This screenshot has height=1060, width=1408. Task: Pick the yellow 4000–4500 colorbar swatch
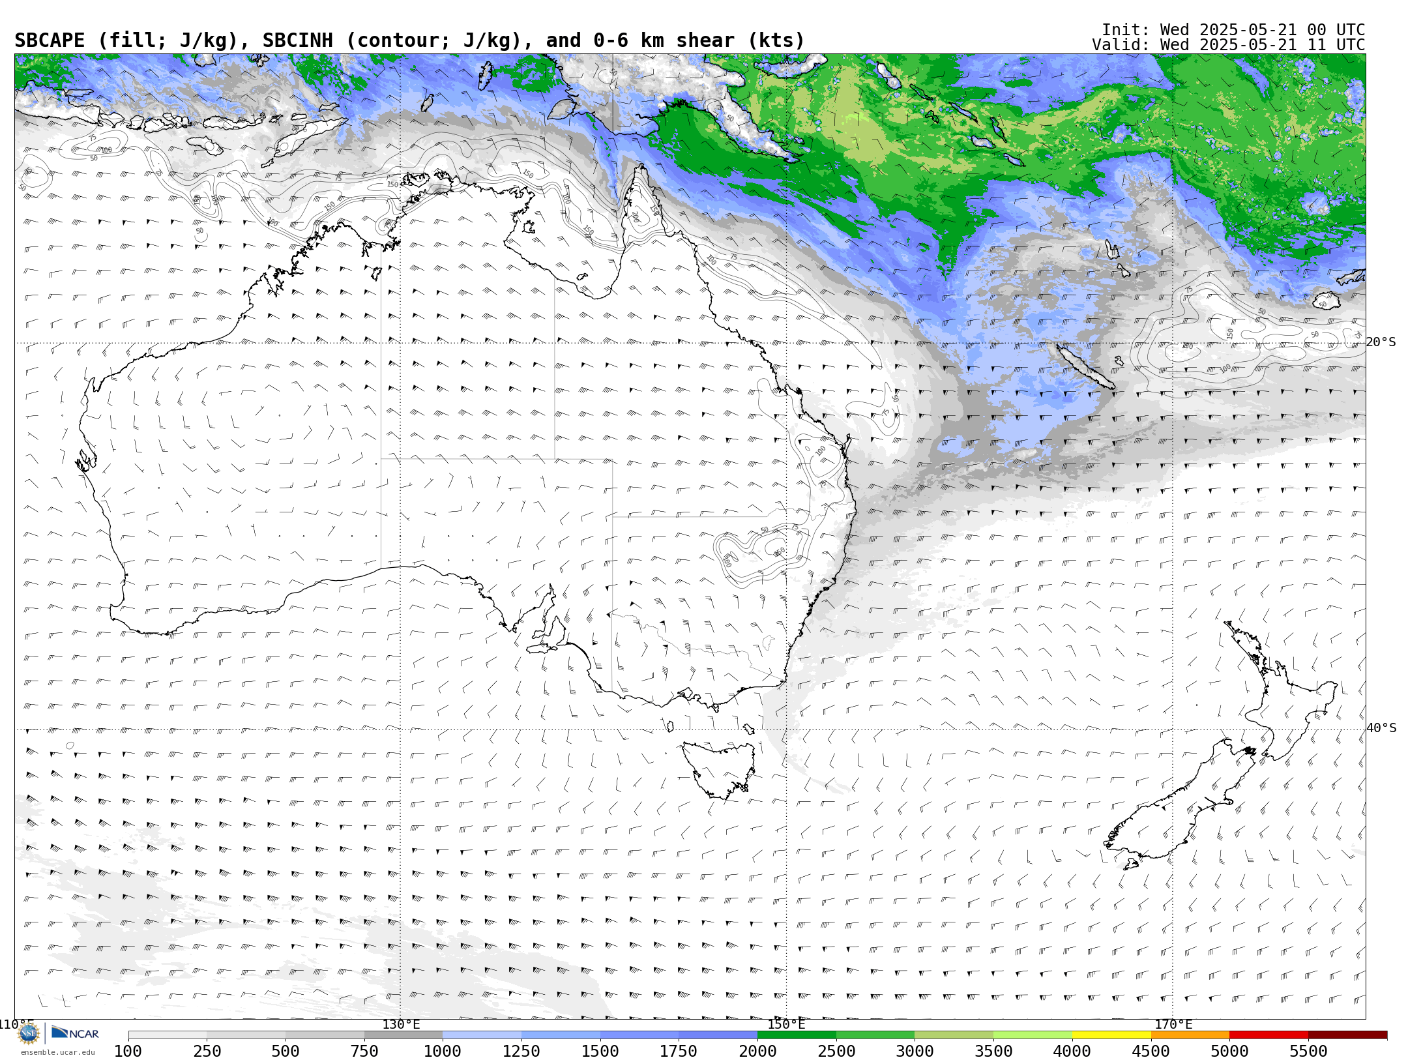click(1111, 1035)
